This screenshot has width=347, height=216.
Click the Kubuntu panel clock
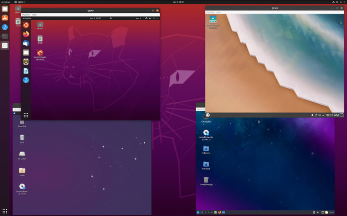pos(332,115)
